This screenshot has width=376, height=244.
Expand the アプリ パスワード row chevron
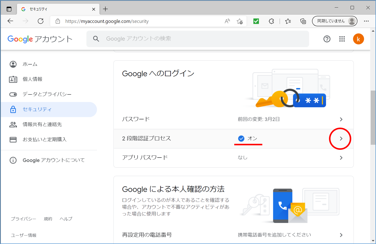pyautogui.click(x=341, y=158)
